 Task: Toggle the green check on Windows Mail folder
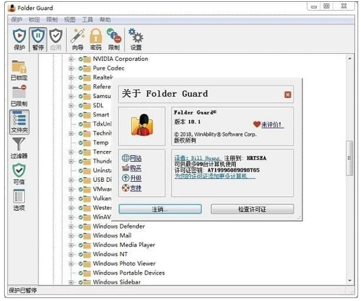(81, 236)
